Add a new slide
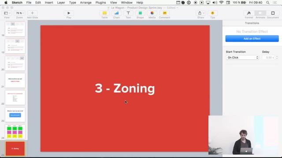This screenshot has height=158, width=282. coord(32,13)
